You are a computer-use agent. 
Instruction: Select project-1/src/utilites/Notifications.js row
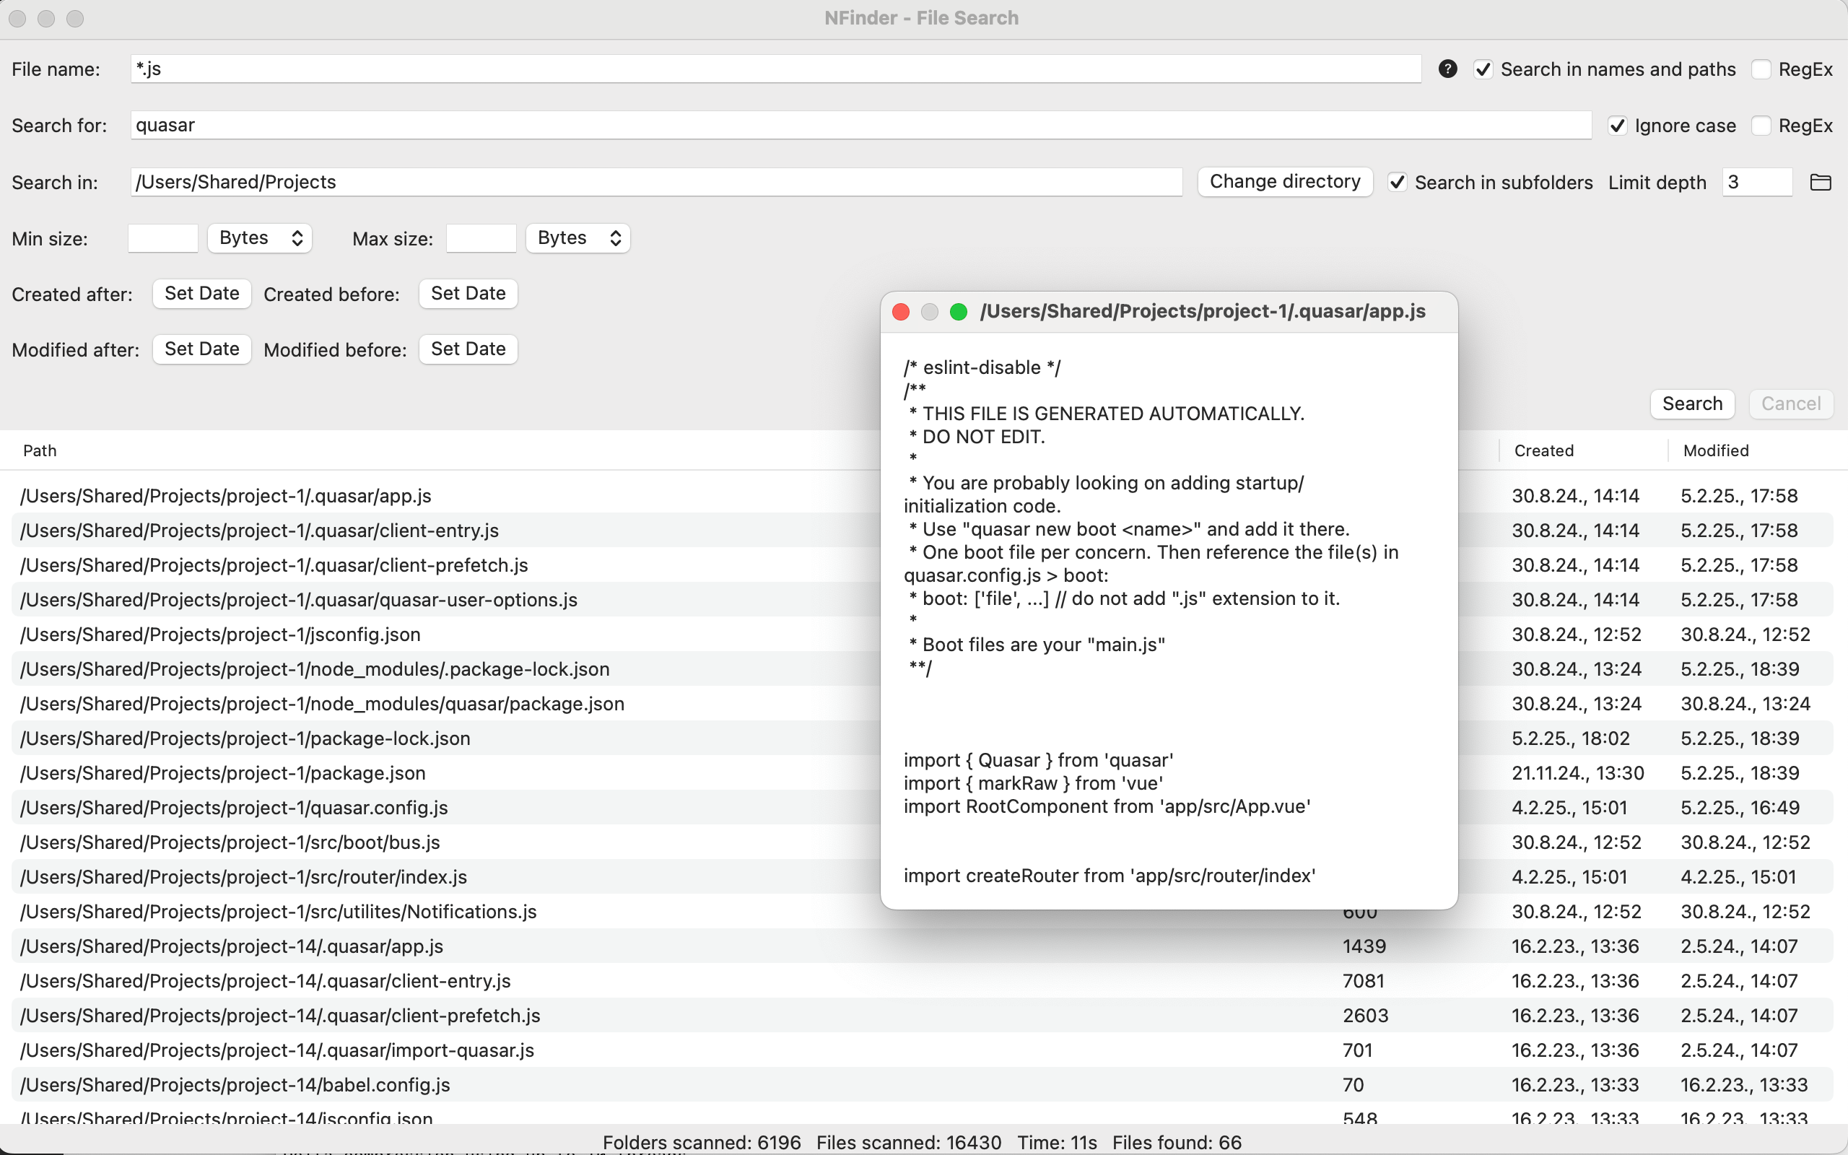923,911
